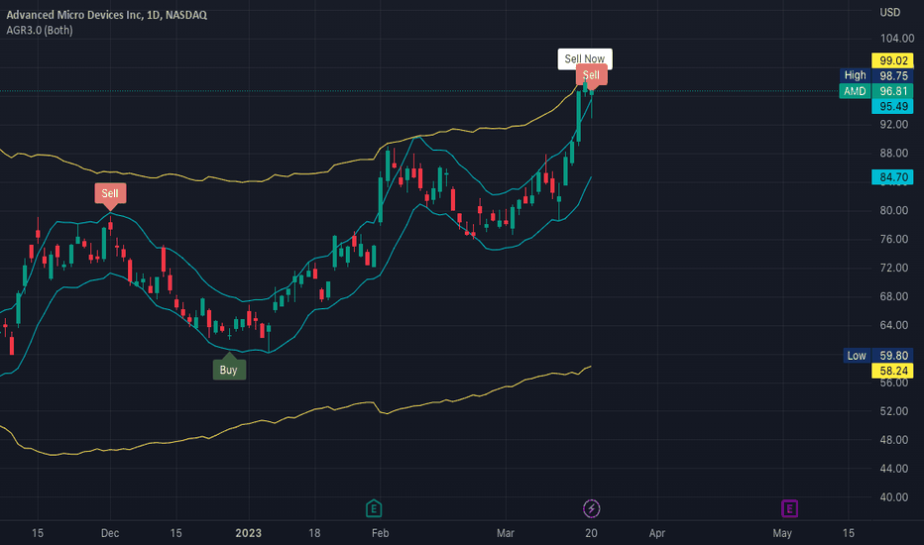Click the USD currency label
924x545 pixels.
890,12
